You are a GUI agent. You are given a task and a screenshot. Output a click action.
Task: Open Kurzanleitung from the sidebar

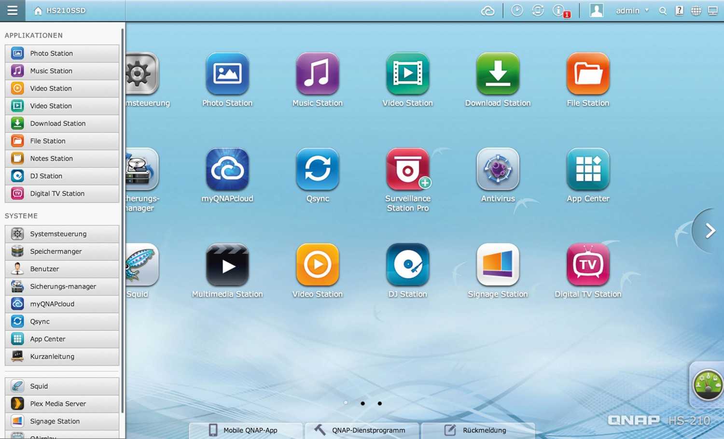62,357
